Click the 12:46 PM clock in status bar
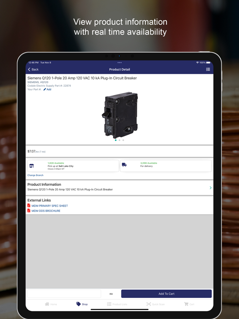 [x=33, y=63]
